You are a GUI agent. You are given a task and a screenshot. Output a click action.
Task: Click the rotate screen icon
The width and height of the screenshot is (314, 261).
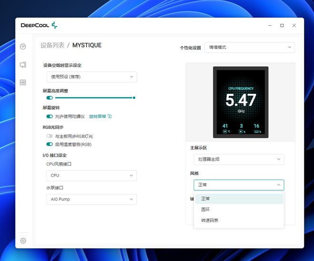(109, 116)
